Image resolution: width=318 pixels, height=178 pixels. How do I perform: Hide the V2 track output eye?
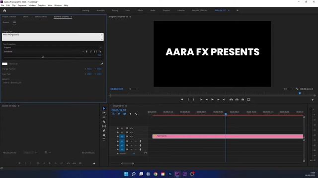tap(131, 133)
